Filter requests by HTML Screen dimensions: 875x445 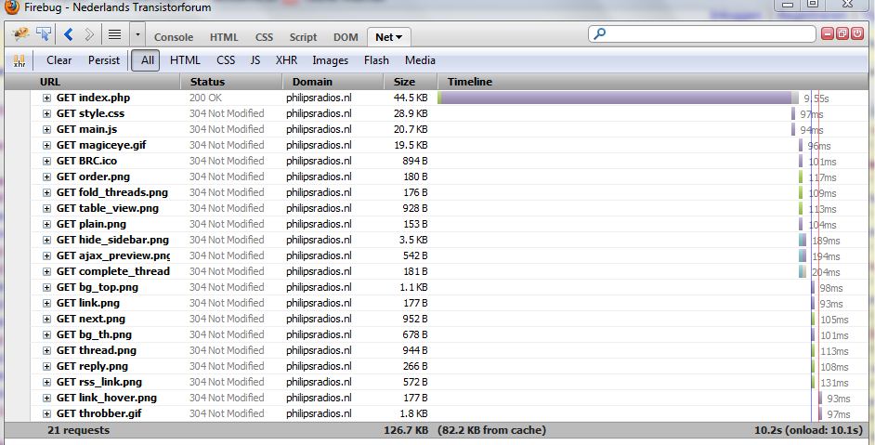pos(185,60)
